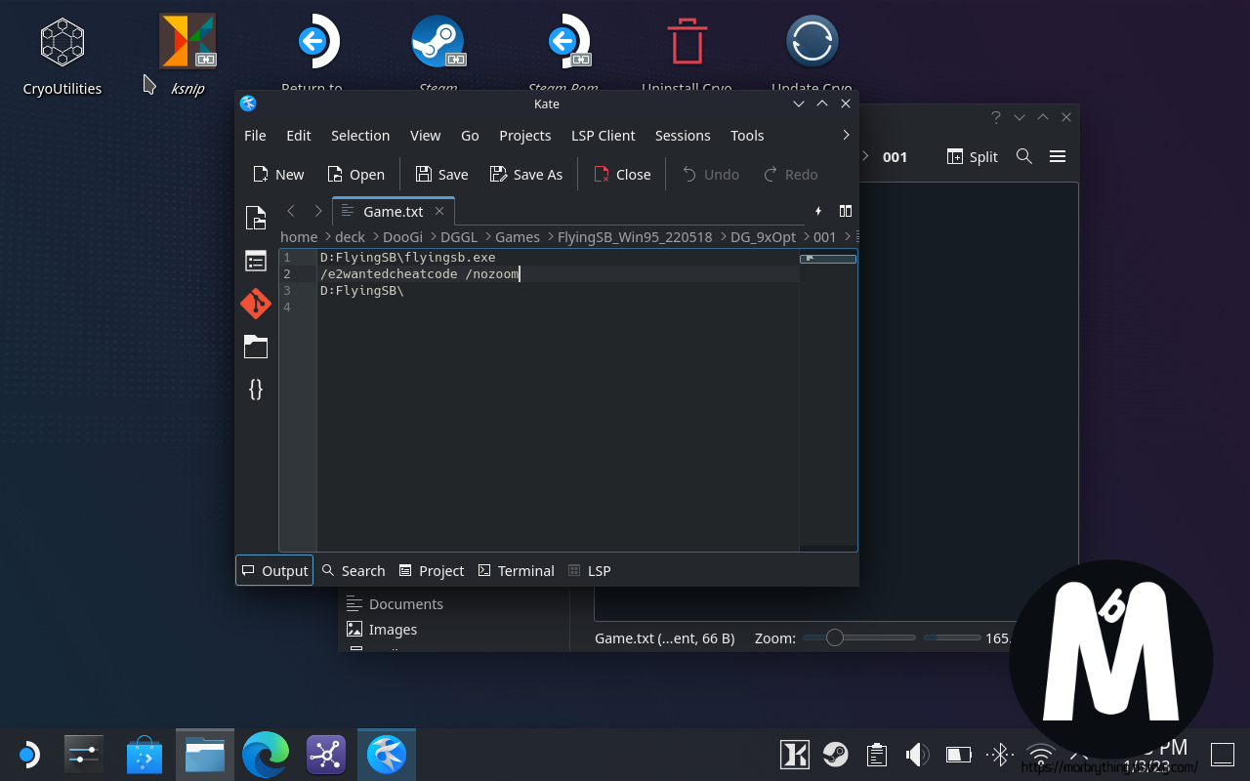The height and width of the screenshot is (781, 1250).
Task: Click 001 in the Kate breadcrumb
Action: (825, 236)
